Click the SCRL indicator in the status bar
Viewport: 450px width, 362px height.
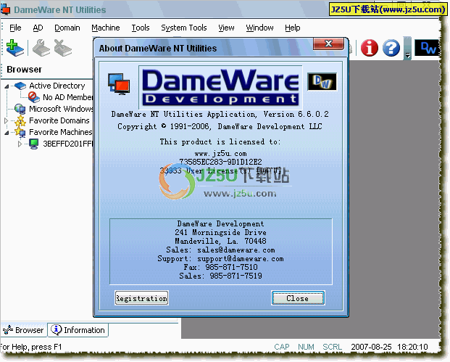coord(332,347)
